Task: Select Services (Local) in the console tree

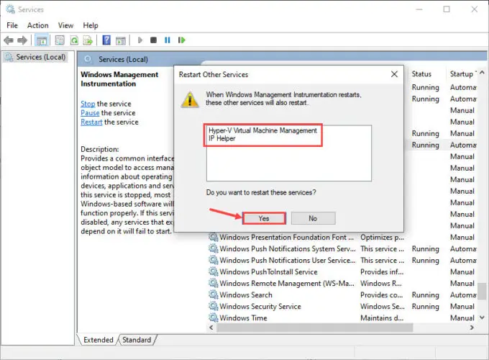Action: coord(35,57)
